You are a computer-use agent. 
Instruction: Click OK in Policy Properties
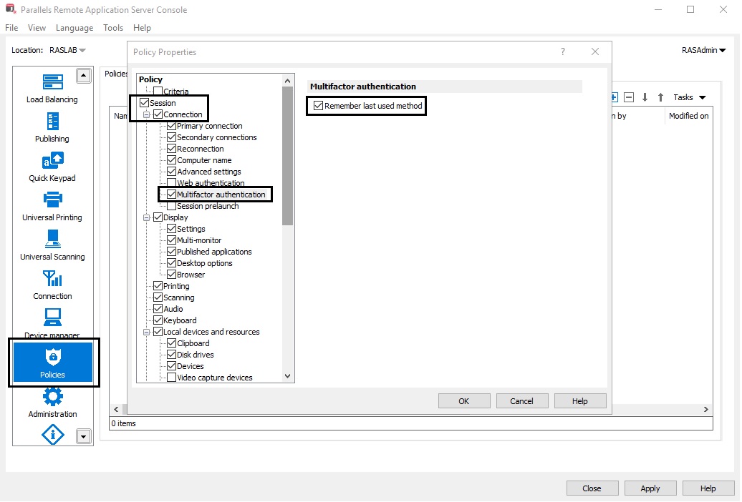pyautogui.click(x=464, y=401)
